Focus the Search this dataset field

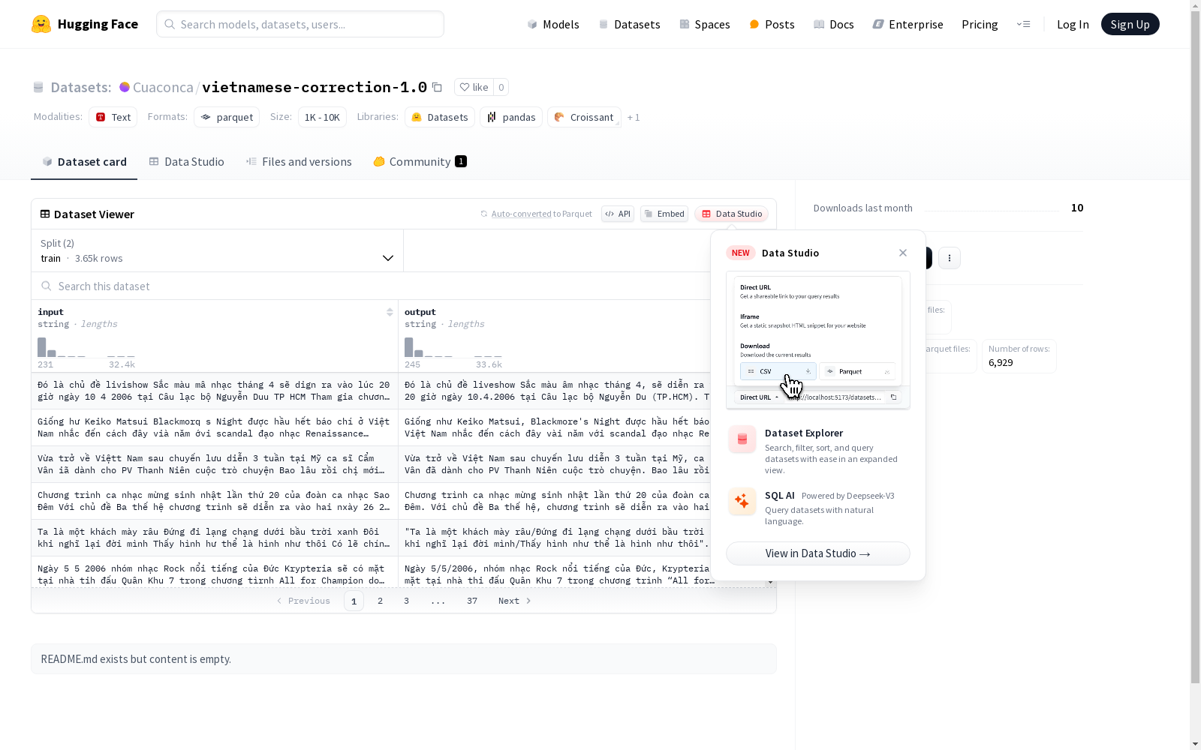click(372, 286)
